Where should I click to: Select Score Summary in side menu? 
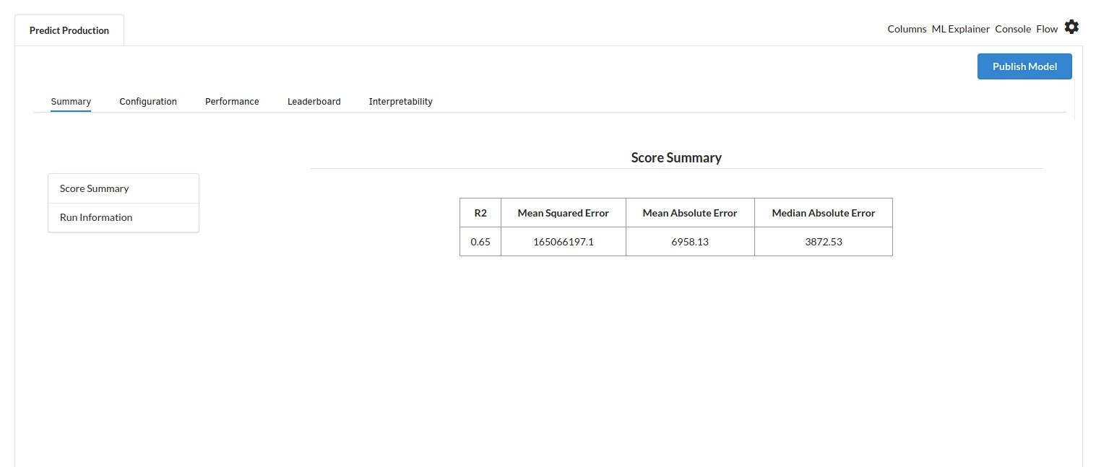point(95,188)
